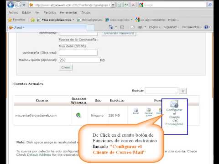This screenshot has height=164, width=219.
Task: Open the Seguridad dropdown menu
Action: click(171, 27)
